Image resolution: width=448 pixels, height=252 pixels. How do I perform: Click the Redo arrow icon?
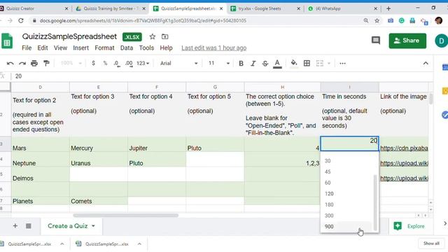coord(22,63)
